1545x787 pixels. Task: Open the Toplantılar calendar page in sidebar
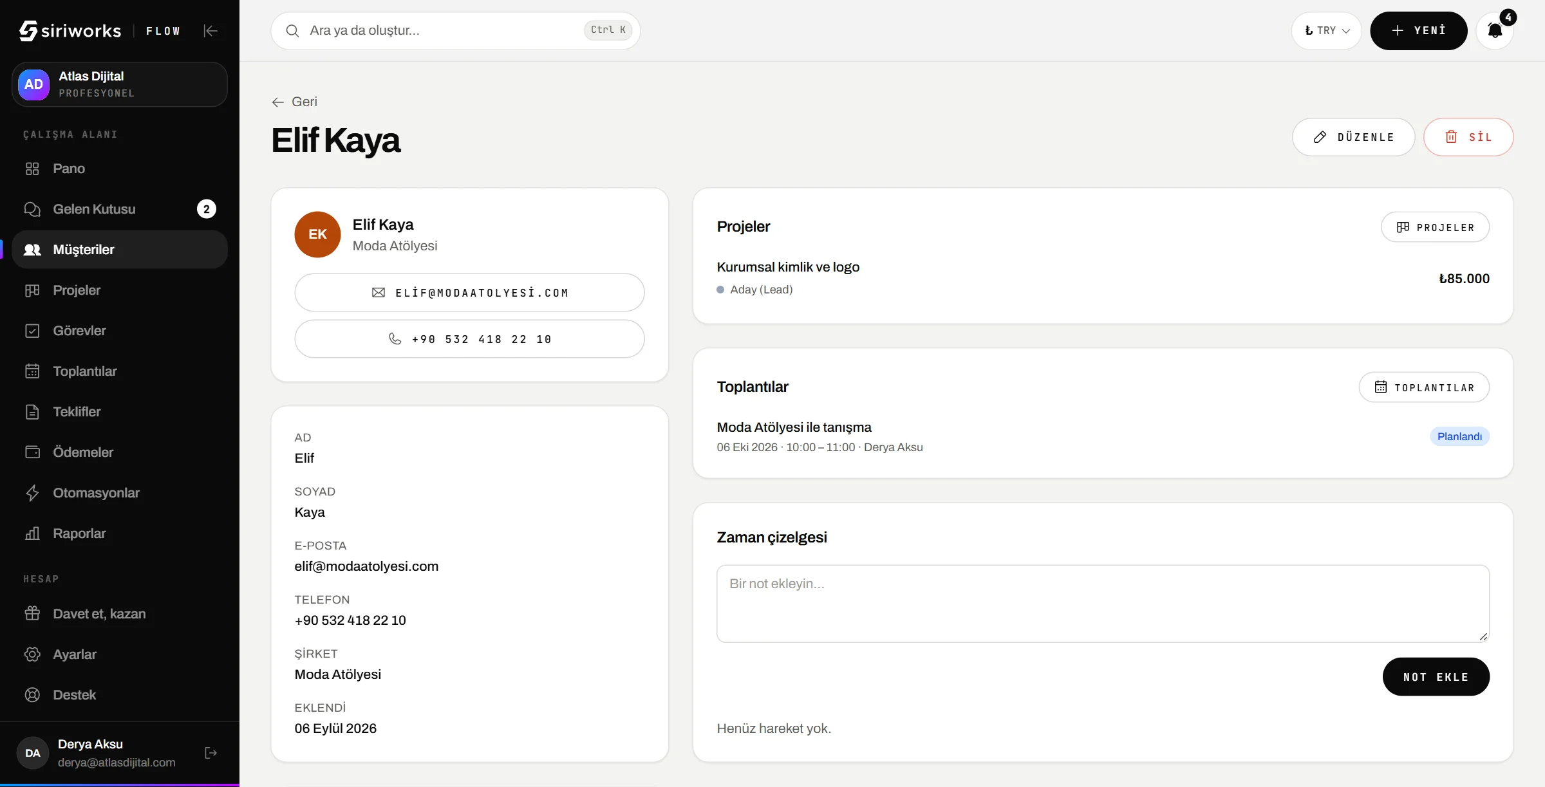(120, 371)
